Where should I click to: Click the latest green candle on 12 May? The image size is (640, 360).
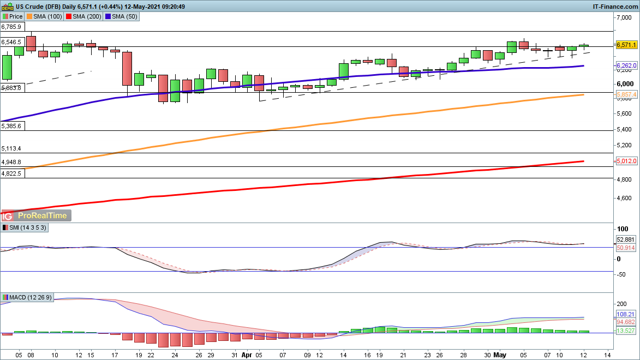tap(584, 46)
